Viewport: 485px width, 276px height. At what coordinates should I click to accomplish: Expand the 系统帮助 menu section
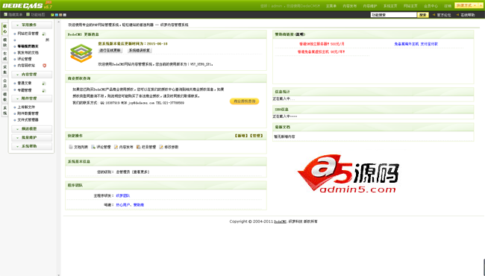pyautogui.click(x=31, y=146)
